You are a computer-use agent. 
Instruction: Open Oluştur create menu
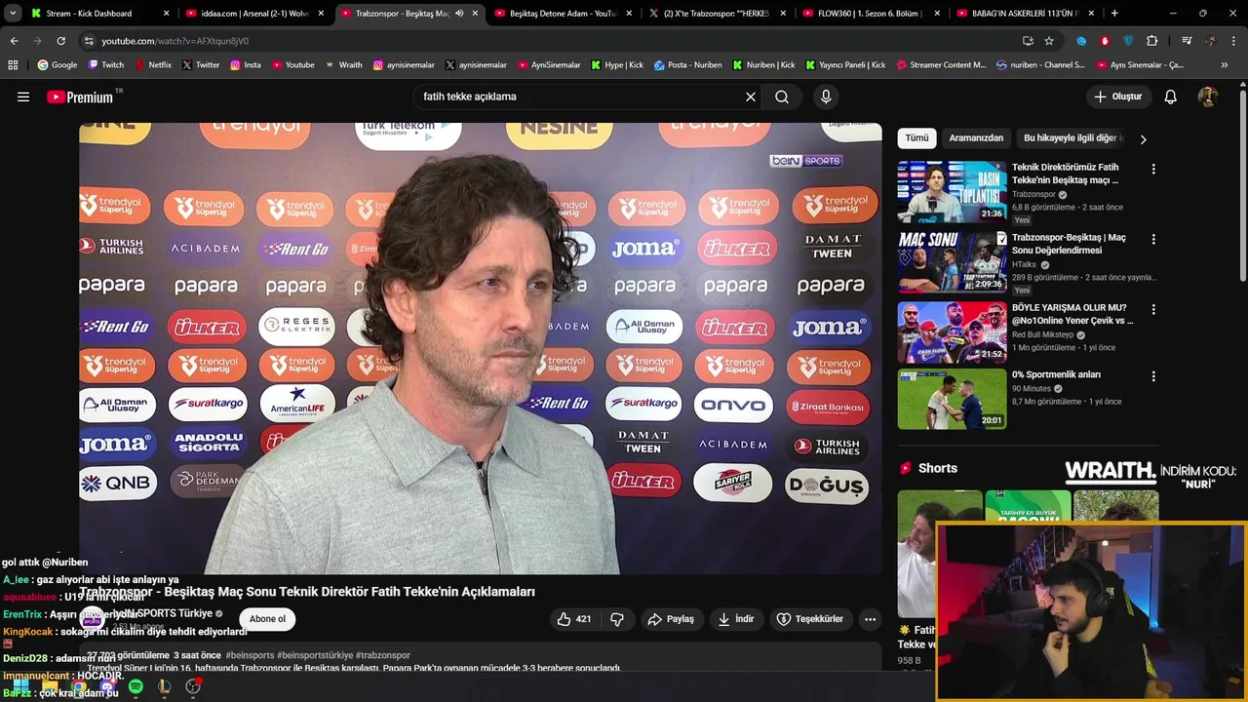tap(1117, 97)
